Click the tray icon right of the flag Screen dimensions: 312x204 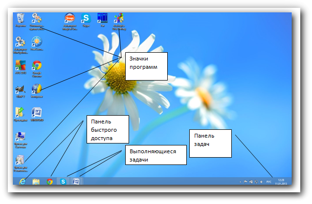click(251, 182)
